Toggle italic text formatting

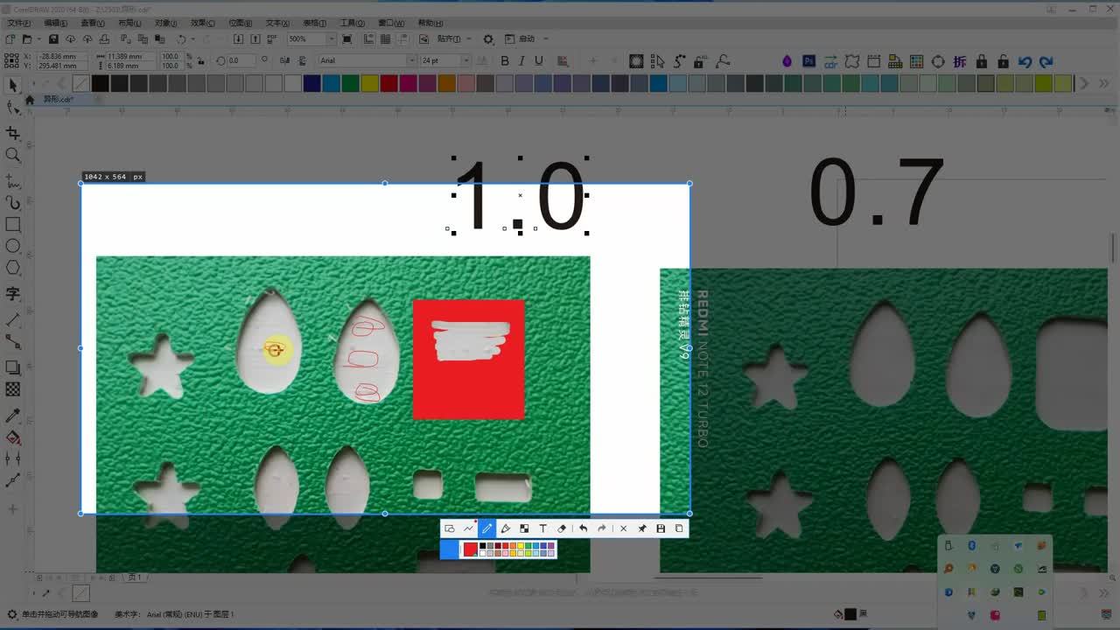pos(521,60)
